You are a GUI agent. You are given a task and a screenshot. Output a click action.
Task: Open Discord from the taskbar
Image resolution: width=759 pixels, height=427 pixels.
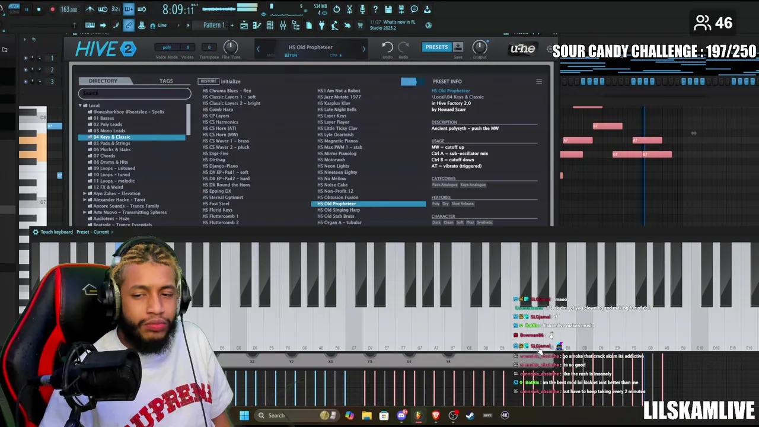point(401,415)
